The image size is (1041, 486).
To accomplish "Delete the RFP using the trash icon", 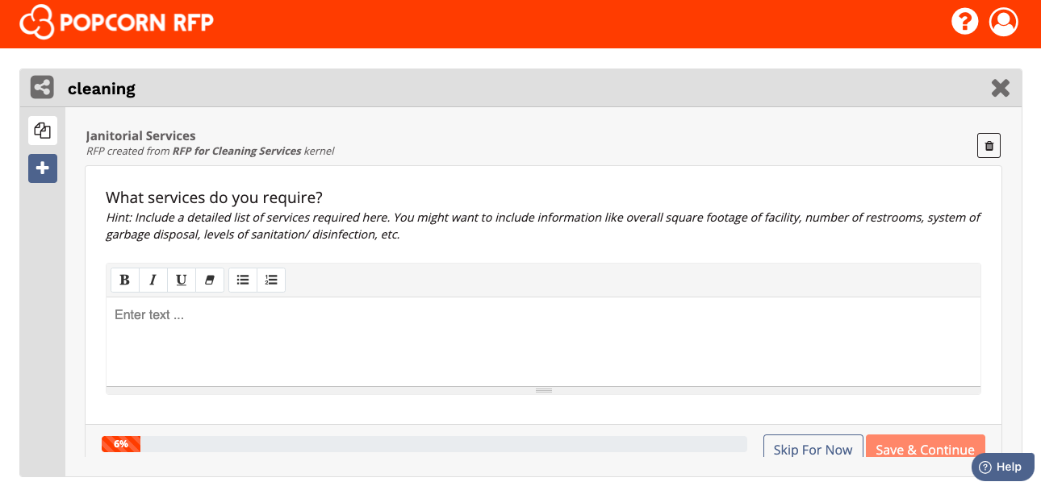I will coord(989,146).
